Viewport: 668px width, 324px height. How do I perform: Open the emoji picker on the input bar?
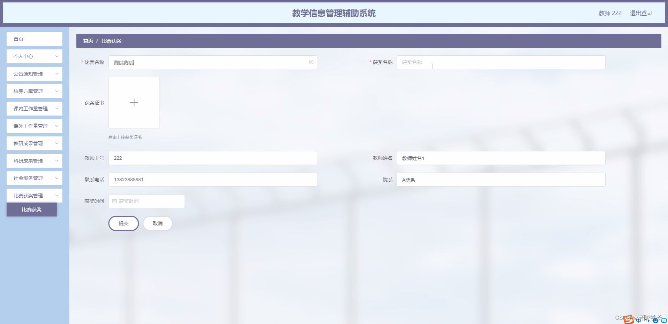[655, 321]
